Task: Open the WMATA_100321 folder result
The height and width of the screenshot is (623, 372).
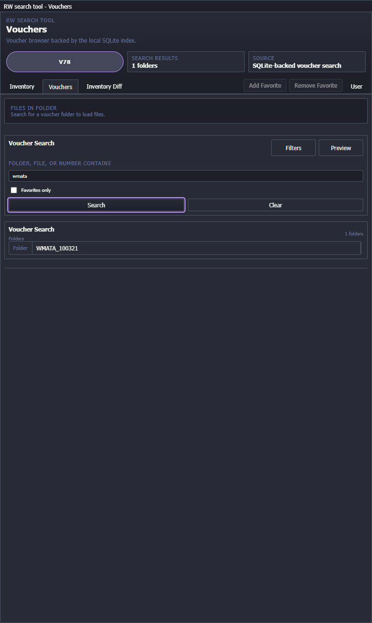Action: (x=196, y=248)
